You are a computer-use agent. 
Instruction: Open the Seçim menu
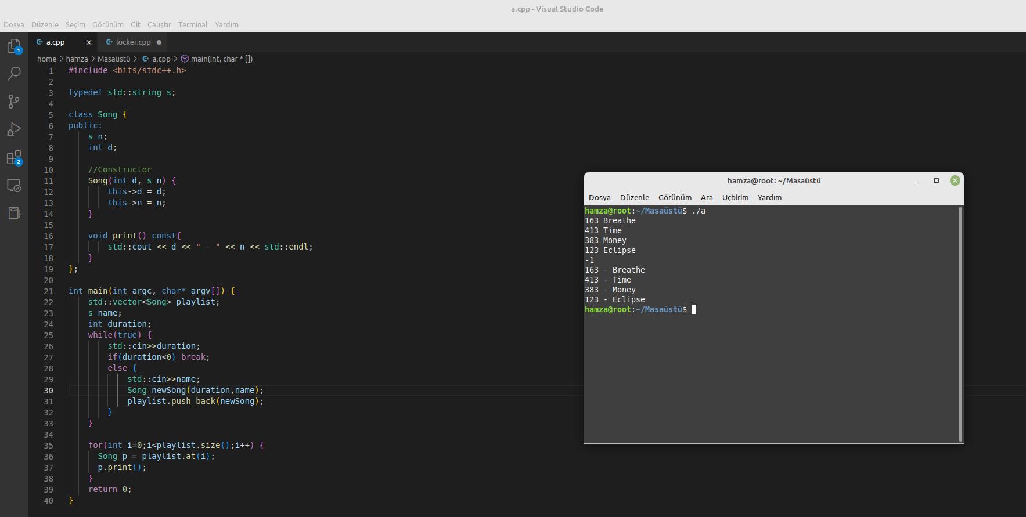(x=75, y=24)
